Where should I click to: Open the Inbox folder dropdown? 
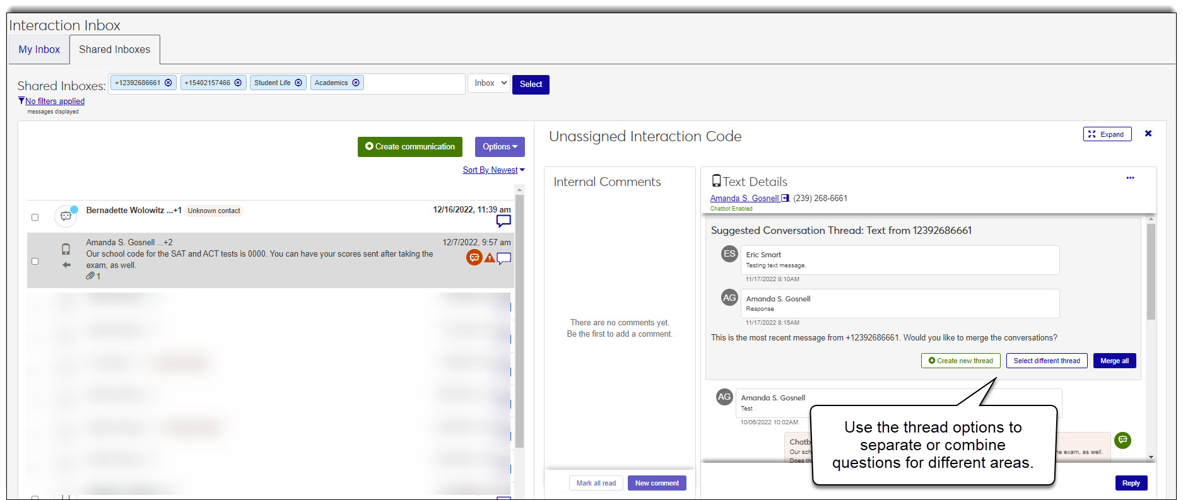point(489,83)
